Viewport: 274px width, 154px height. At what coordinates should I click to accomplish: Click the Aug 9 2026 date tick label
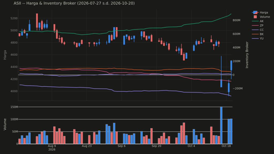point(52,148)
